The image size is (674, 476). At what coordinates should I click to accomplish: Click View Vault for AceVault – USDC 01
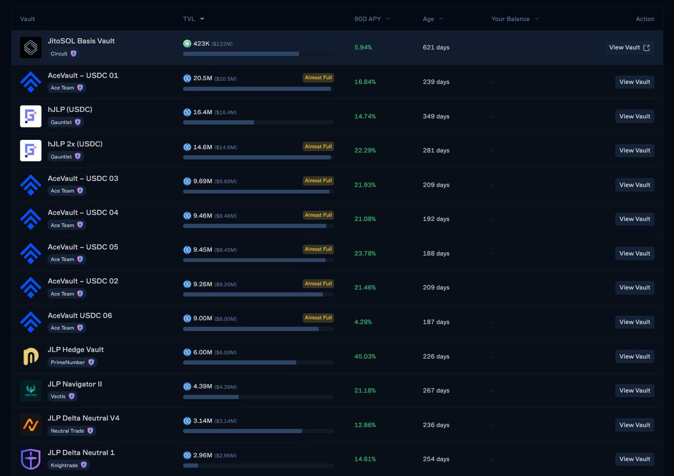click(x=635, y=82)
